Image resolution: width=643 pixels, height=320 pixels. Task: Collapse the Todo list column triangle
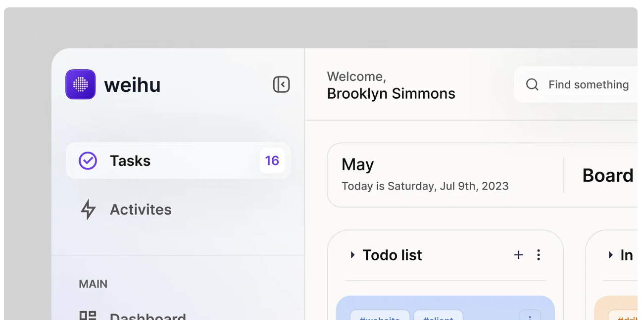(x=352, y=255)
